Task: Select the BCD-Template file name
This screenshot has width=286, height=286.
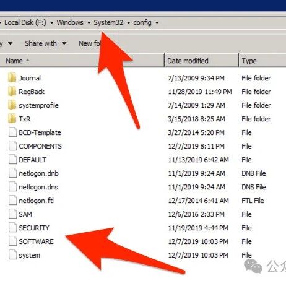Action: [x=40, y=132]
